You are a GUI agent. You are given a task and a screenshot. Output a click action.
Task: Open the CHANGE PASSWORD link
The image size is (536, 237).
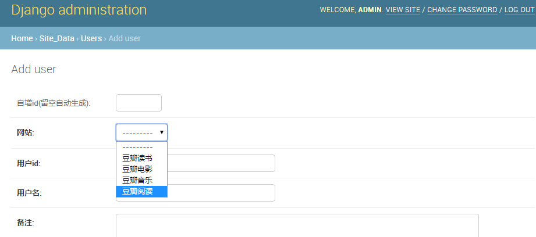click(462, 10)
